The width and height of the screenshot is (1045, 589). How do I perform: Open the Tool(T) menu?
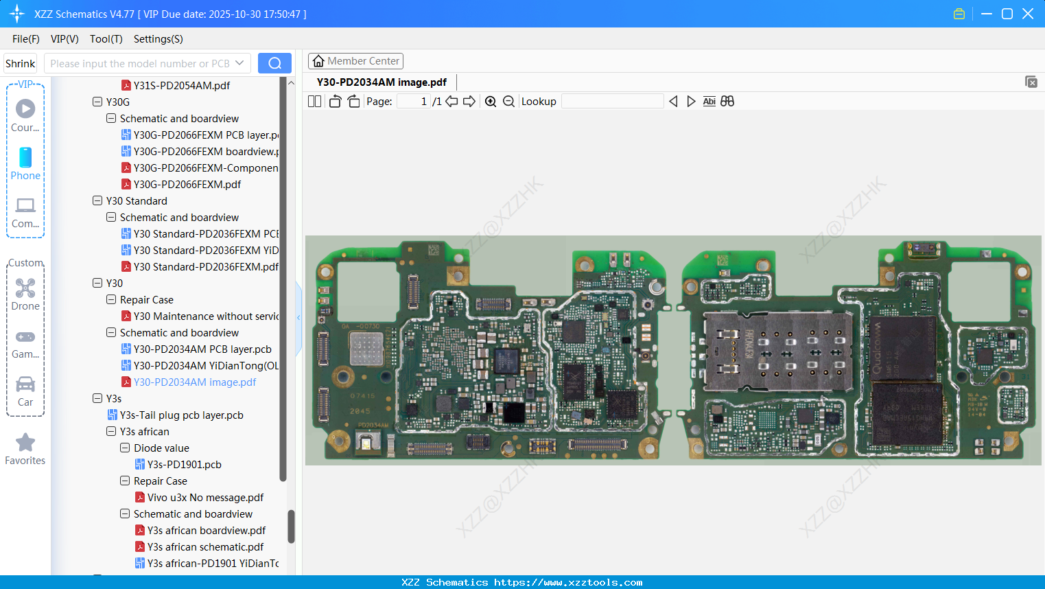pos(106,39)
